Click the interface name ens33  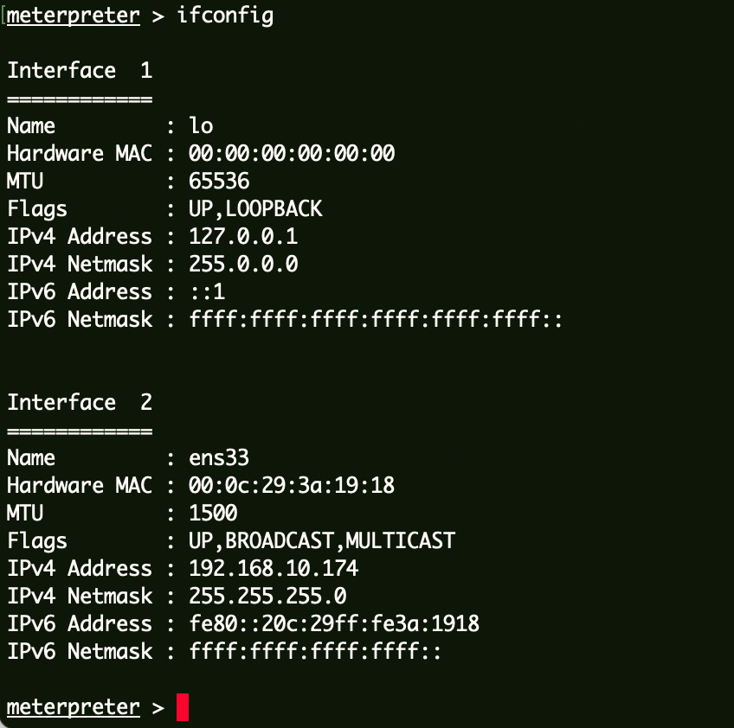coord(219,458)
